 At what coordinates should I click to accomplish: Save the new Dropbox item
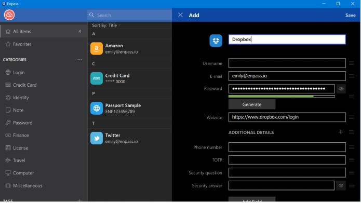tap(351, 15)
